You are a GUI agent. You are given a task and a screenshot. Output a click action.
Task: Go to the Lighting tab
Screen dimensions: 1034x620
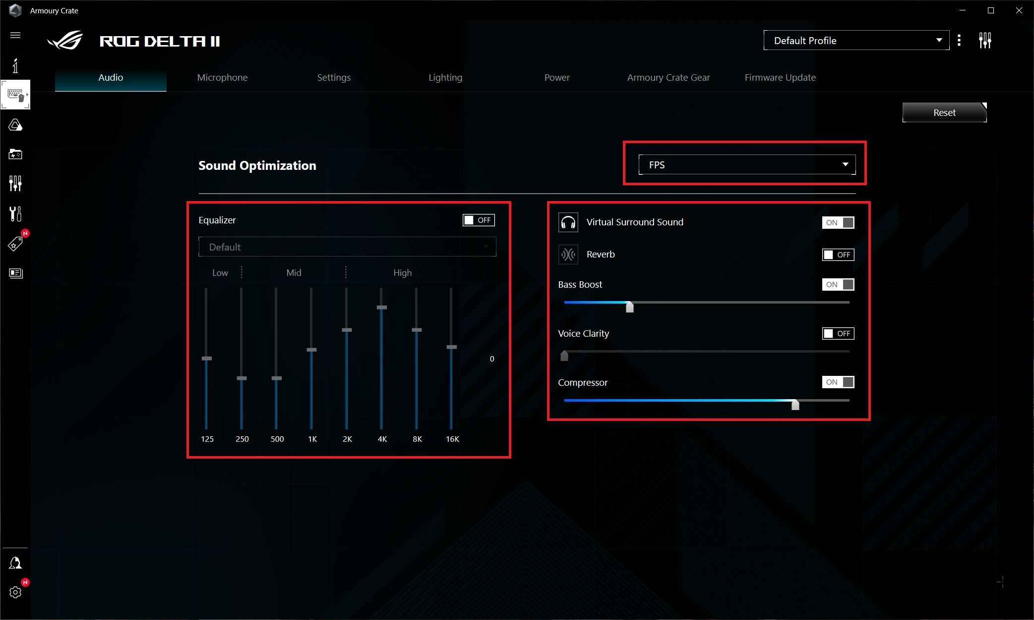(445, 77)
